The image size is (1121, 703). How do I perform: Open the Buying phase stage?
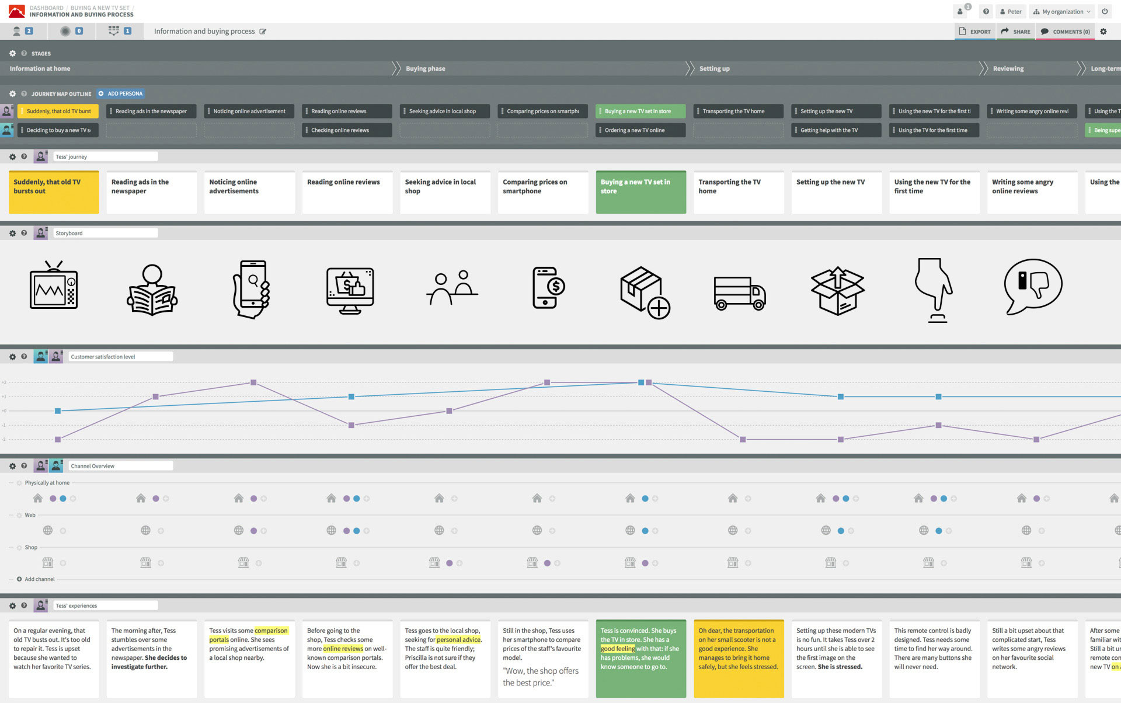pyautogui.click(x=425, y=68)
